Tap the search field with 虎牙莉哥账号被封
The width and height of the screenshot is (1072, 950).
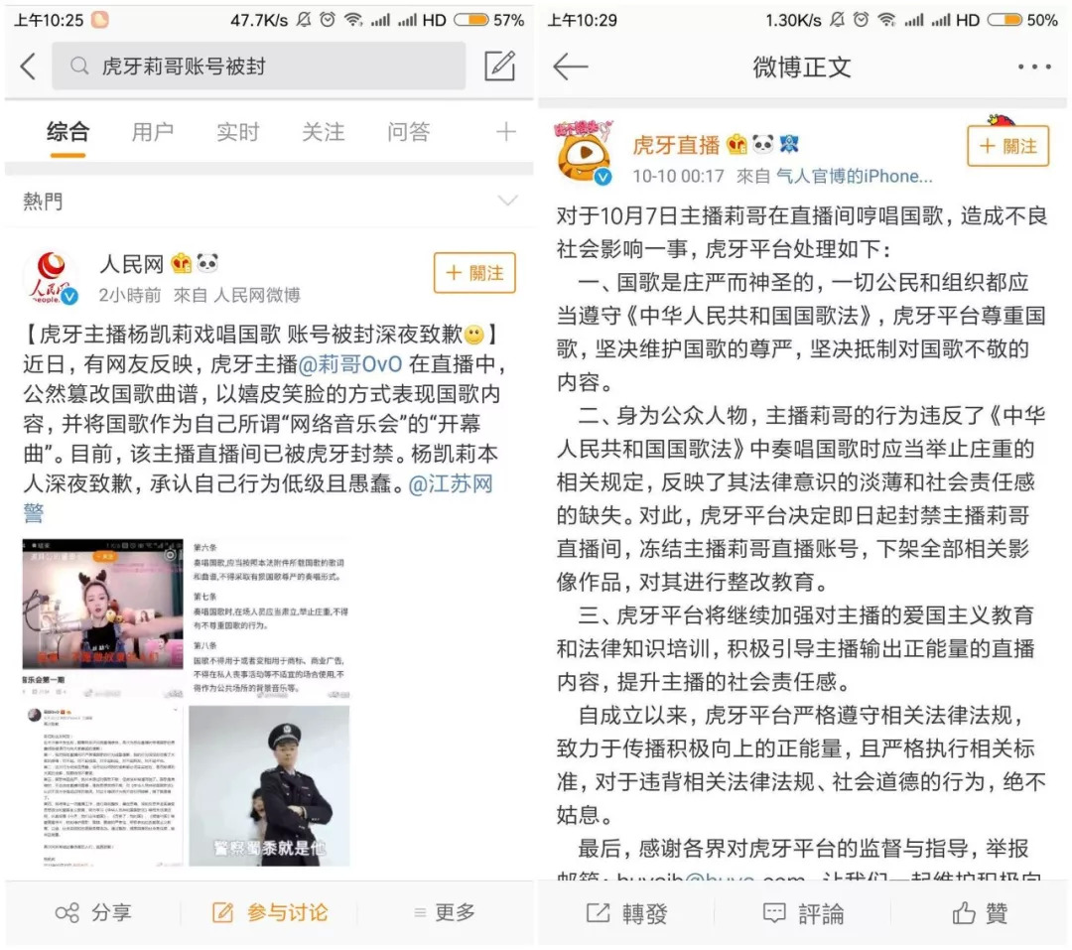pyautogui.click(x=259, y=66)
